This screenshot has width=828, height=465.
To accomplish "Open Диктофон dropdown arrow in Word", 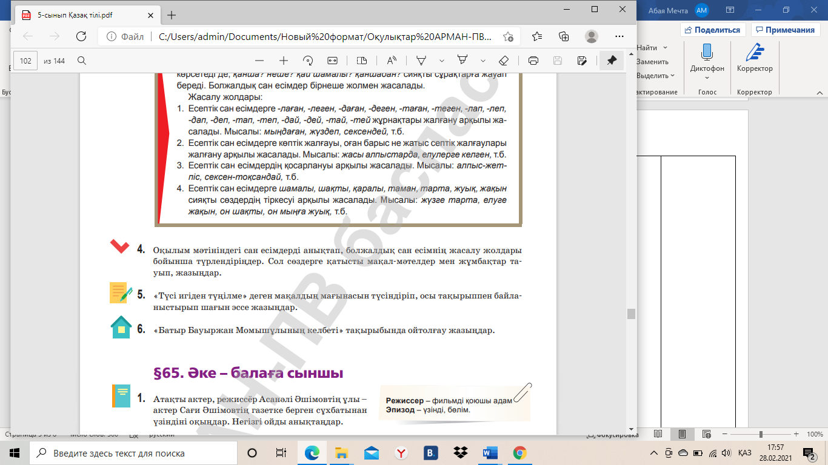I will click(x=707, y=77).
